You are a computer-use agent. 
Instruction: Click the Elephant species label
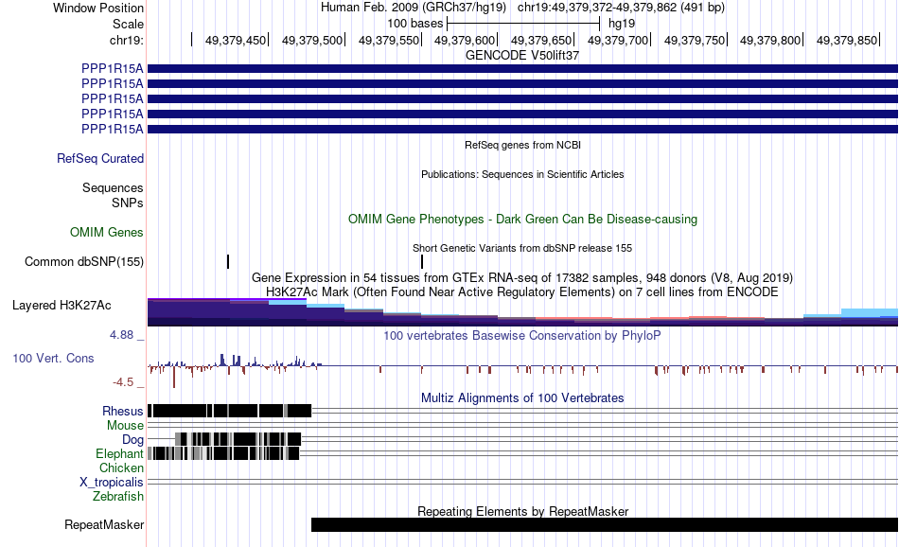coord(119,453)
